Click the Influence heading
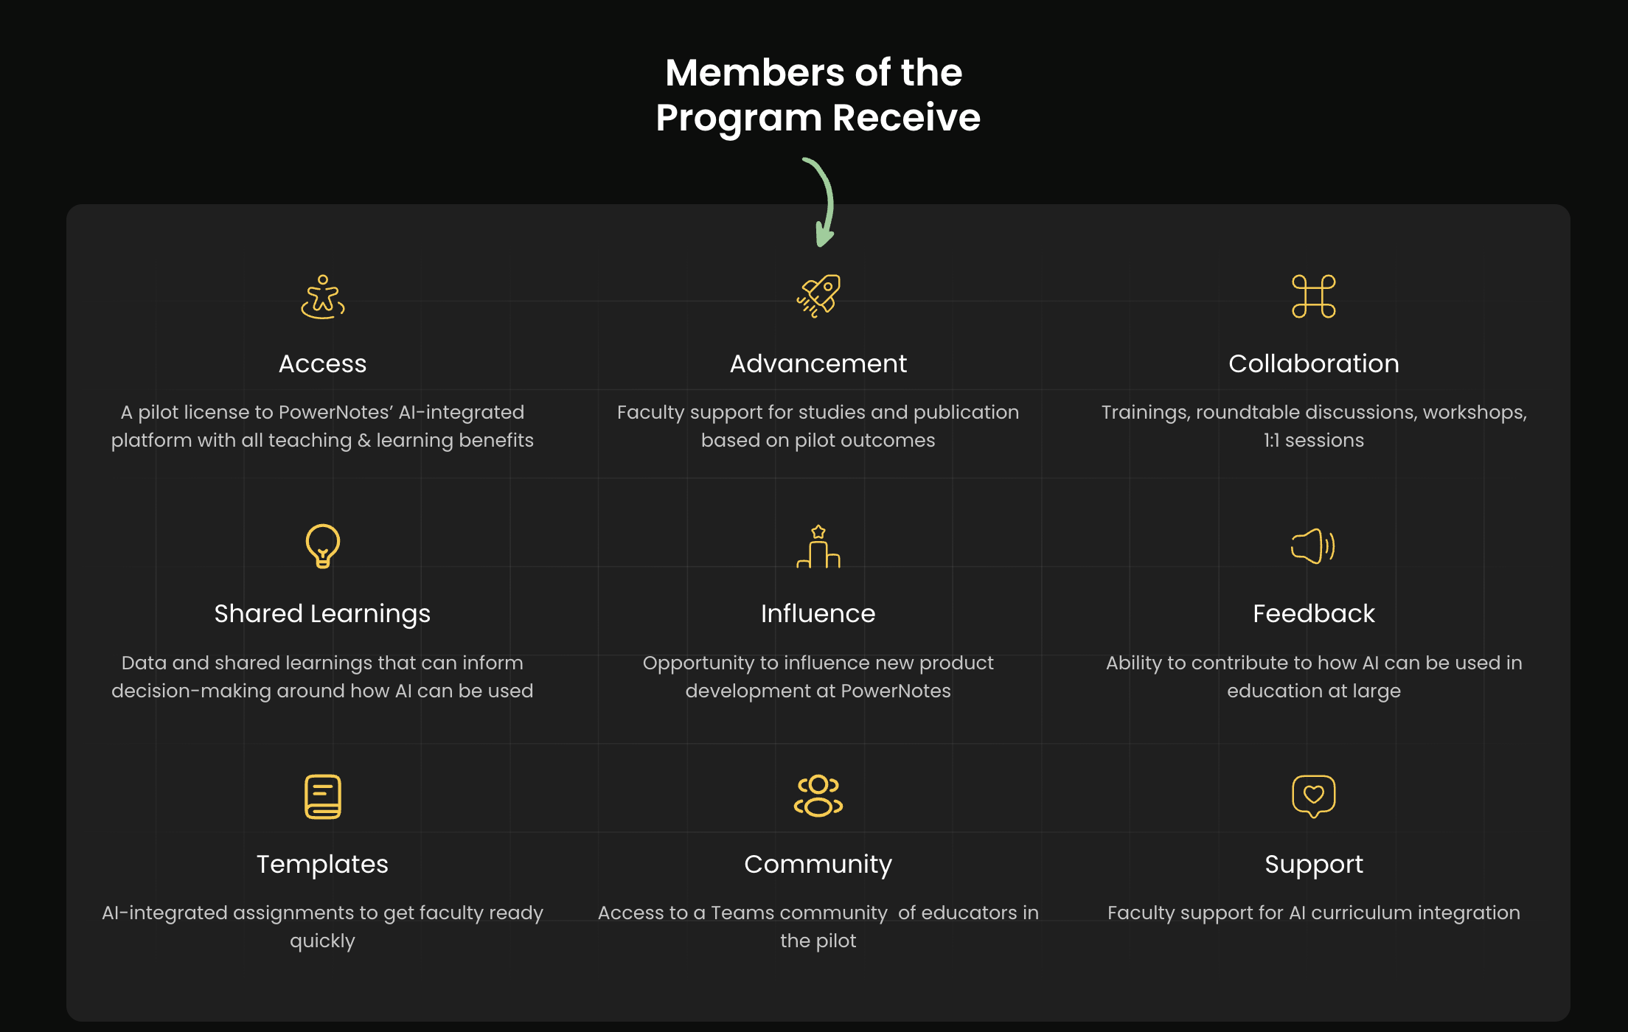This screenshot has width=1628, height=1032. [818, 614]
